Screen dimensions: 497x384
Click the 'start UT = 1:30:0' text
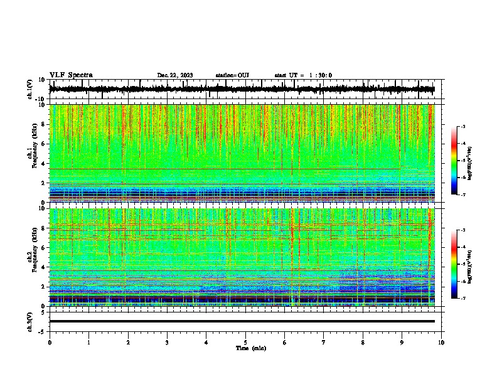coord(303,75)
